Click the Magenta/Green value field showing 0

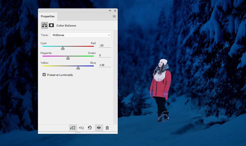click(105, 55)
